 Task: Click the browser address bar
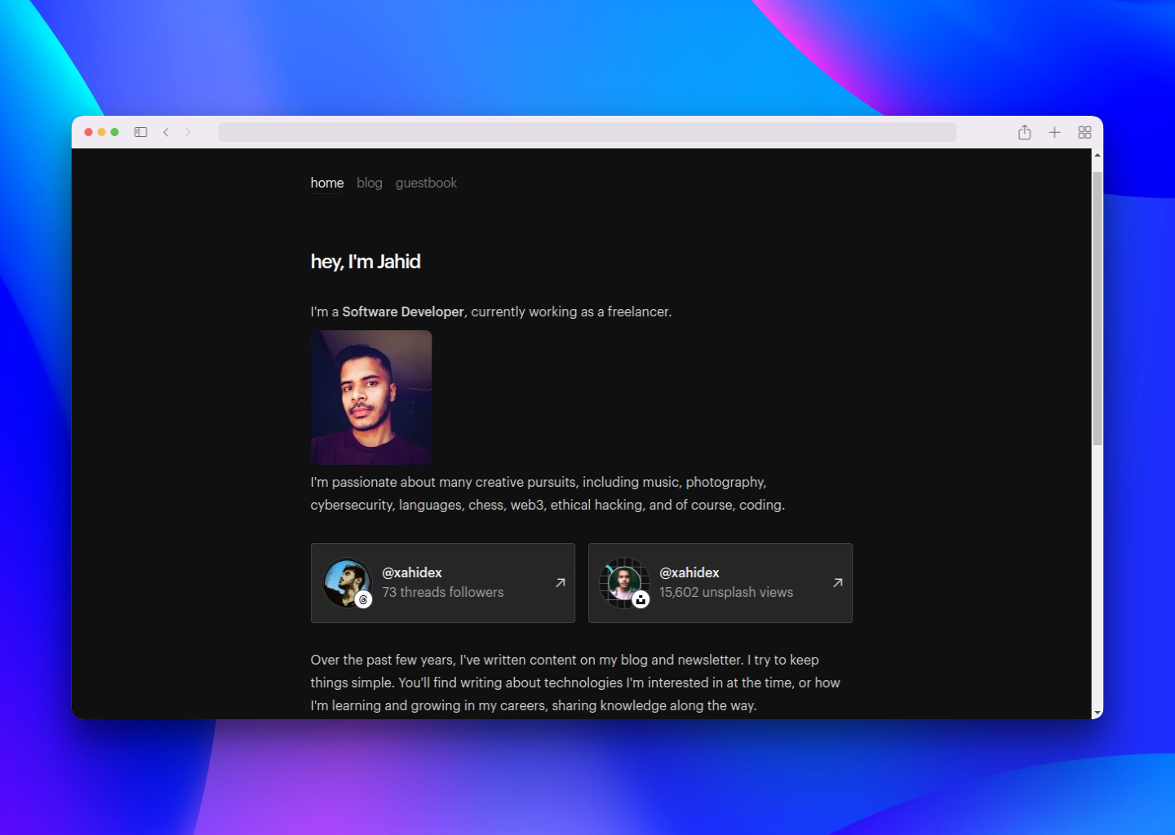tap(587, 132)
